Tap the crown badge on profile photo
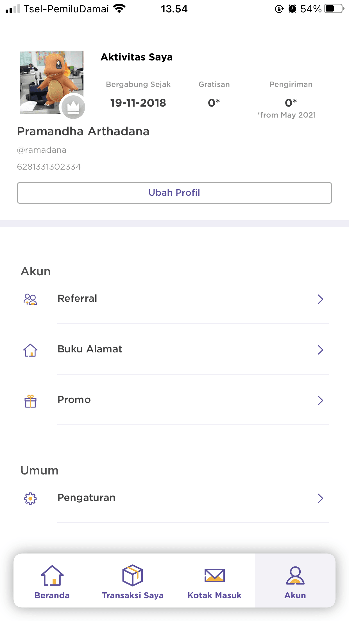This screenshot has height=621, width=349. 73,107
